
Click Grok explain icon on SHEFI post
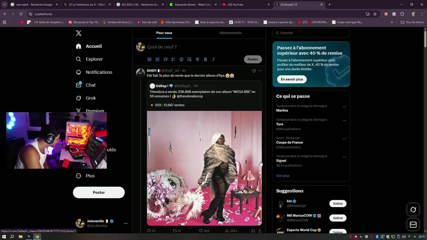(x=254, y=71)
